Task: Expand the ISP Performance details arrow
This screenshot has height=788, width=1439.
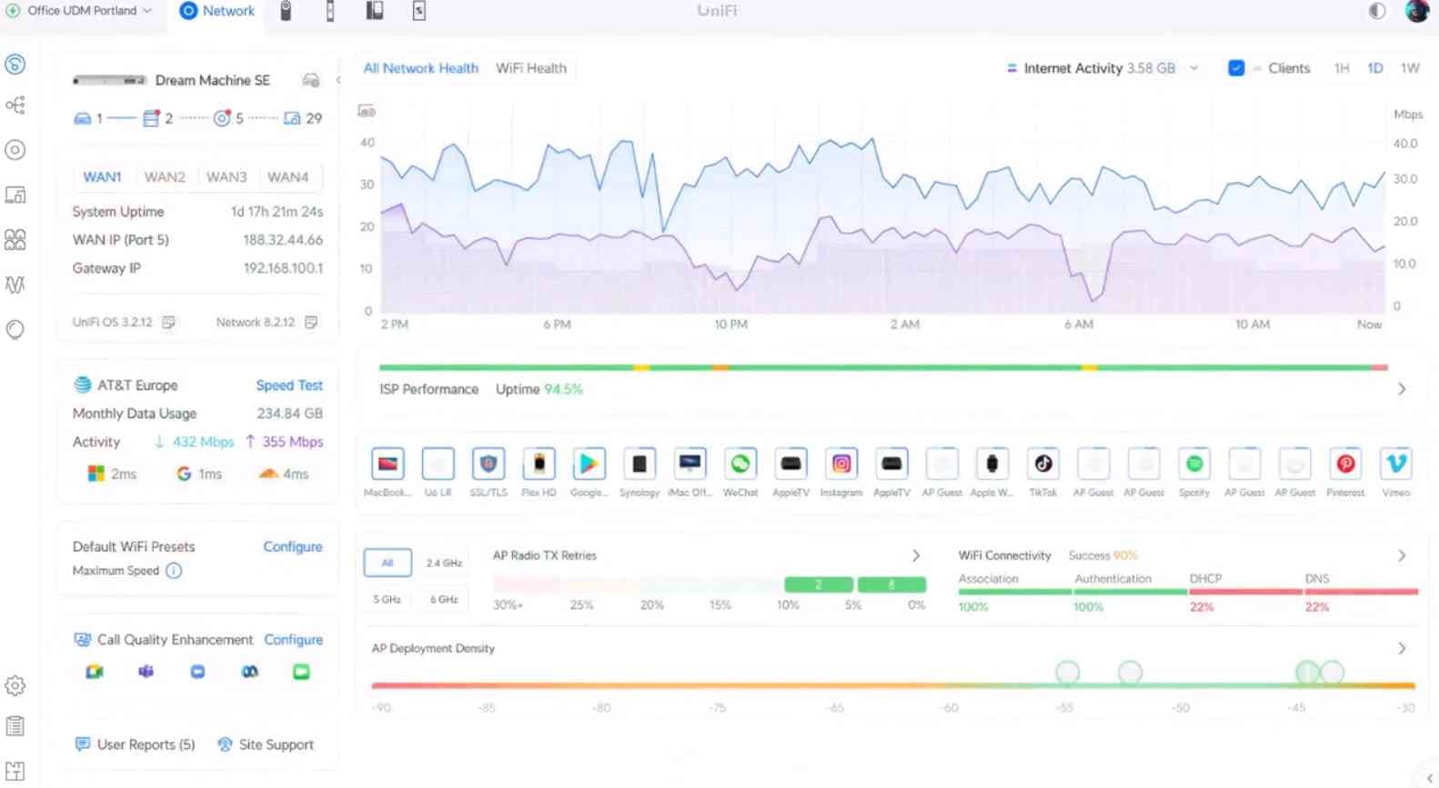Action: 1402,389
